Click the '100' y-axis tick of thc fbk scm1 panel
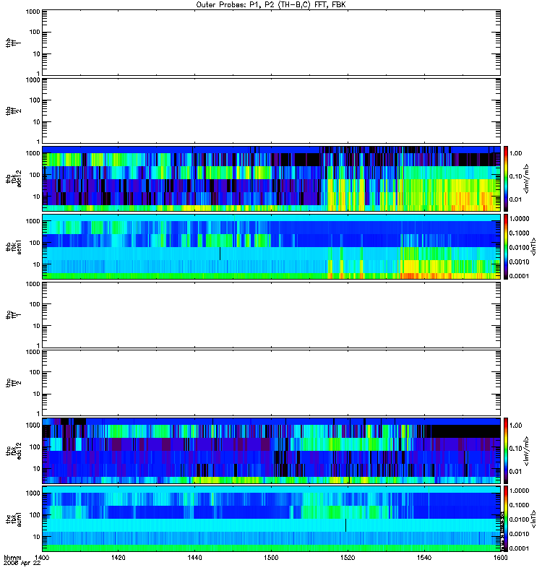Screen dimensions: 542x578 coord(35,515)
